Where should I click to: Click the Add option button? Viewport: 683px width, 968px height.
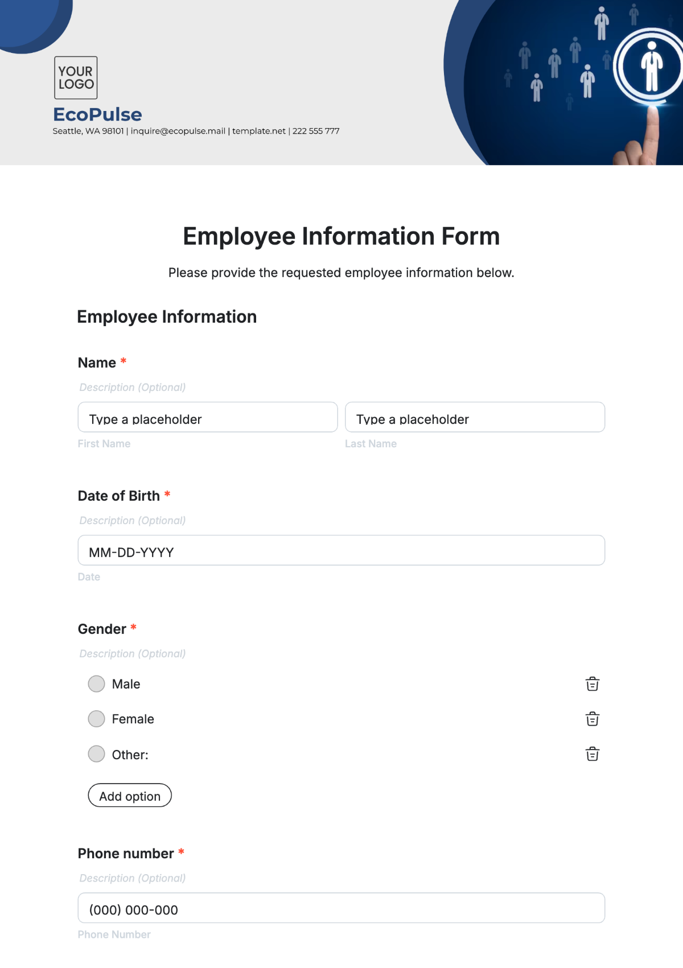point(129,795)
